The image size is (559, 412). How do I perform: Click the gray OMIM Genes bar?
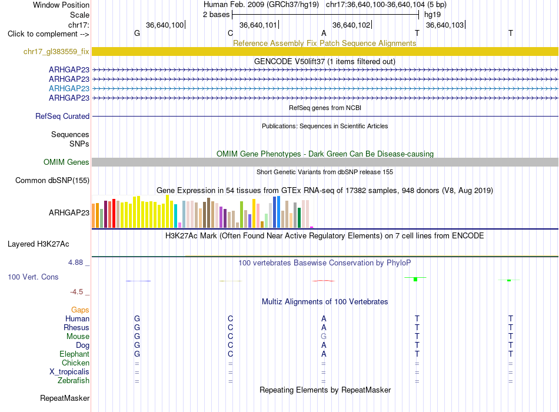pyautogui.click(x=325, y=162)
